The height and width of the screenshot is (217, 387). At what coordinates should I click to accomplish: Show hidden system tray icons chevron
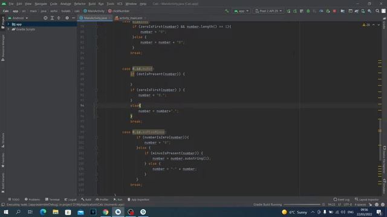coord(313,212)
